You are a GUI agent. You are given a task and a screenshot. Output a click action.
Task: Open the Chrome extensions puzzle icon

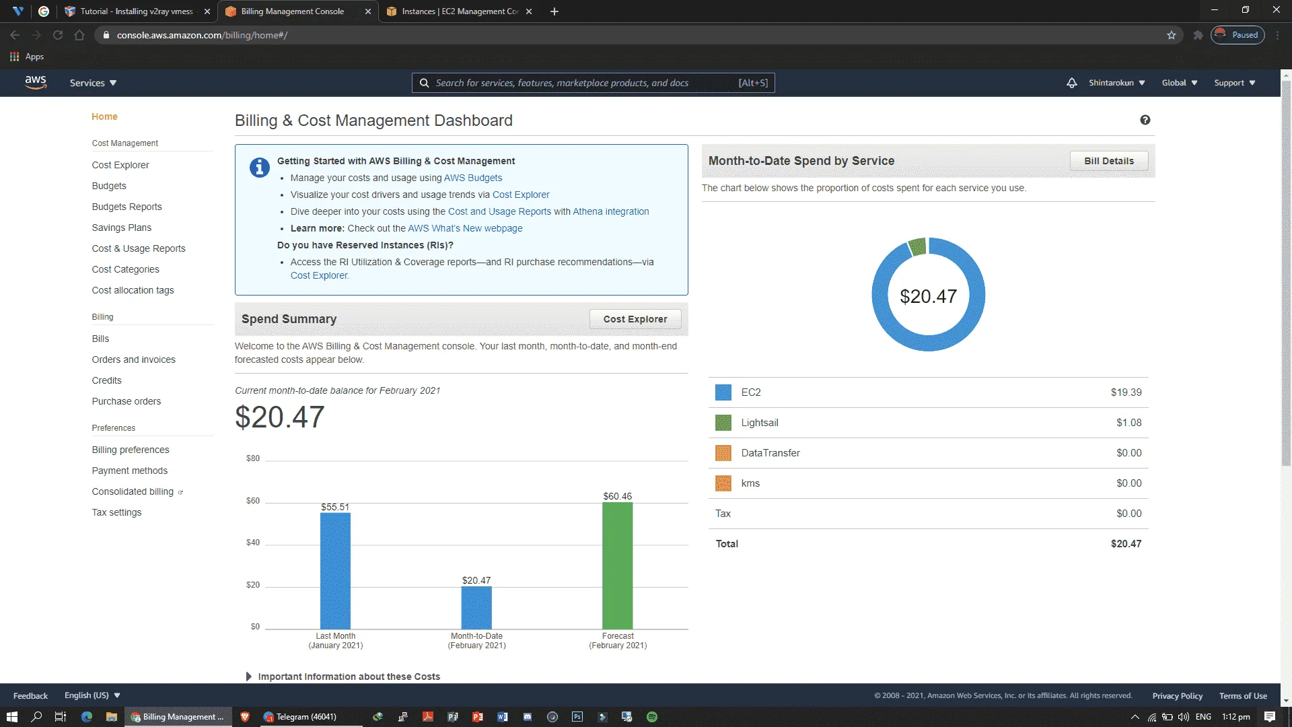(1198, 35)
